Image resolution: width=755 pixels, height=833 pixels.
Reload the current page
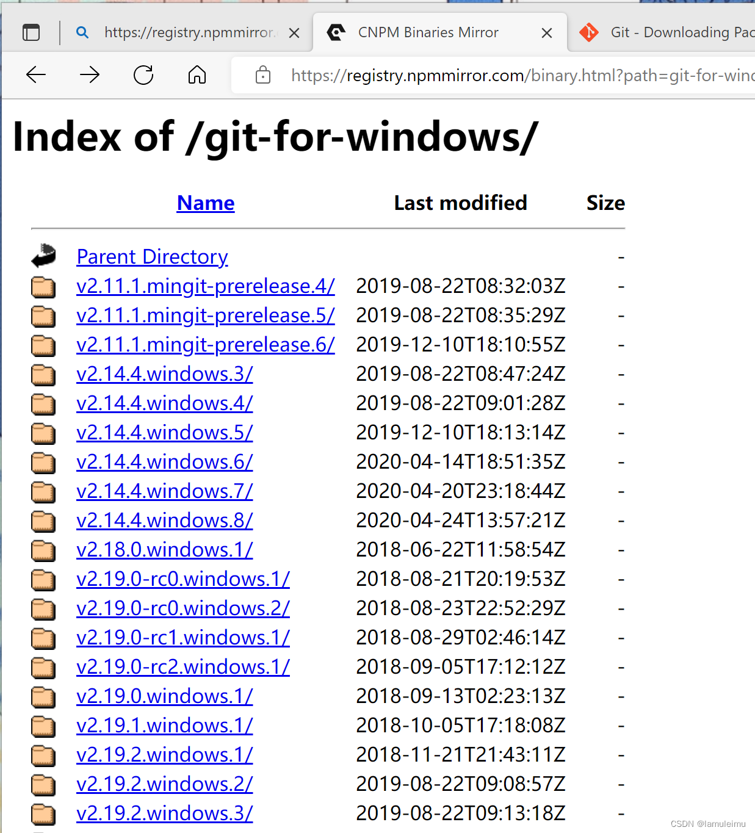click(143, 75)
